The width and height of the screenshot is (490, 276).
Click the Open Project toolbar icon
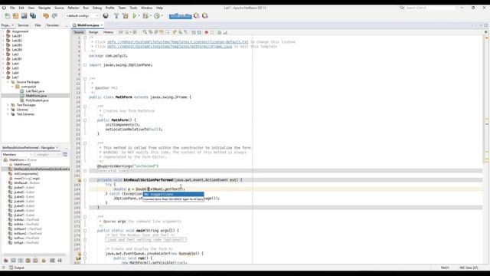coord(24,15)
